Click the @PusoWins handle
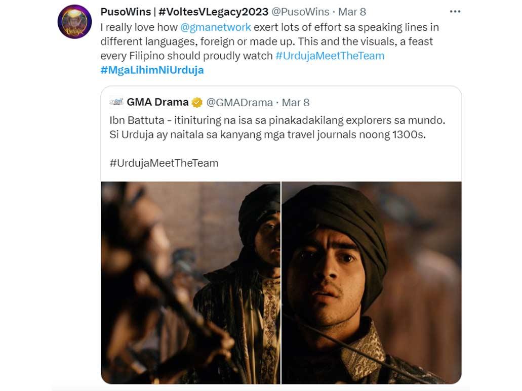 pyautogui.click(x=301, y=11)
